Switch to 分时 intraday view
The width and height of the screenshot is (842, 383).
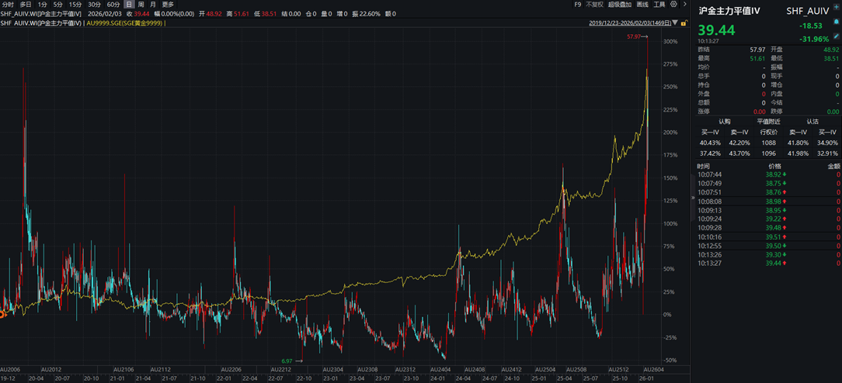tap(8, 5)
